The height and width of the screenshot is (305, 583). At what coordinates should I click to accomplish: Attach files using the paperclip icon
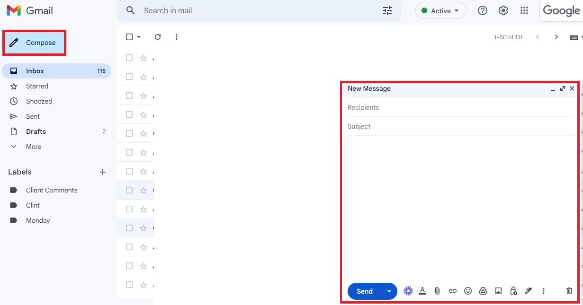tap(438, 291)
